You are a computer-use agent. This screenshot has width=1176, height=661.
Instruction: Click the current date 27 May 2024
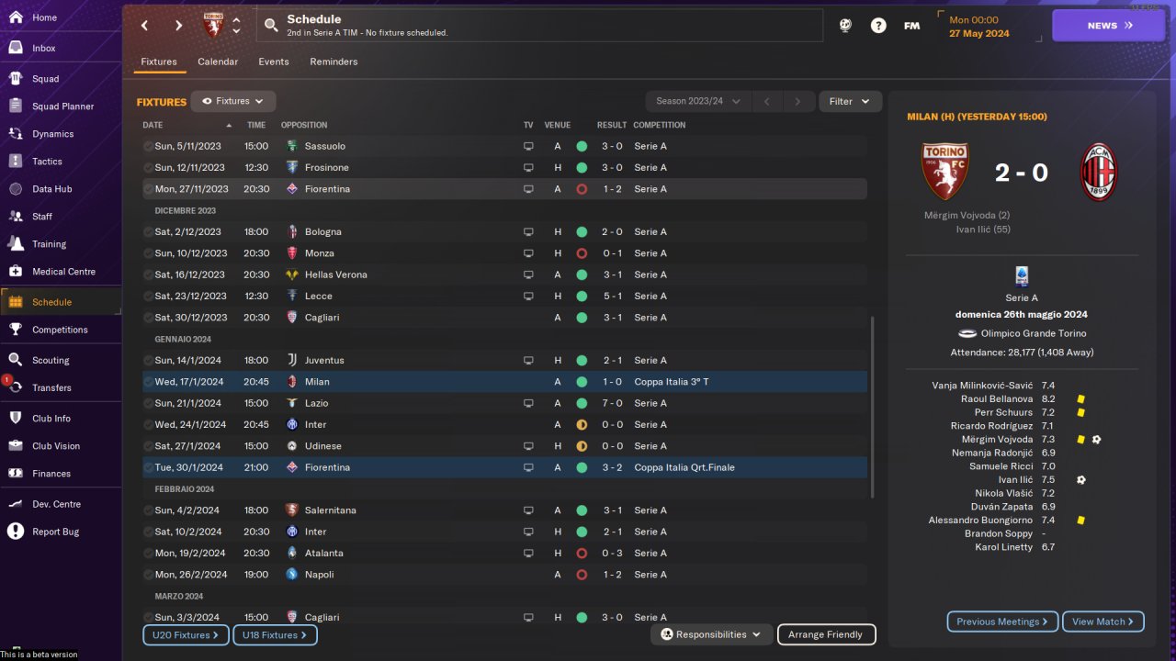(x=979, y=33)
